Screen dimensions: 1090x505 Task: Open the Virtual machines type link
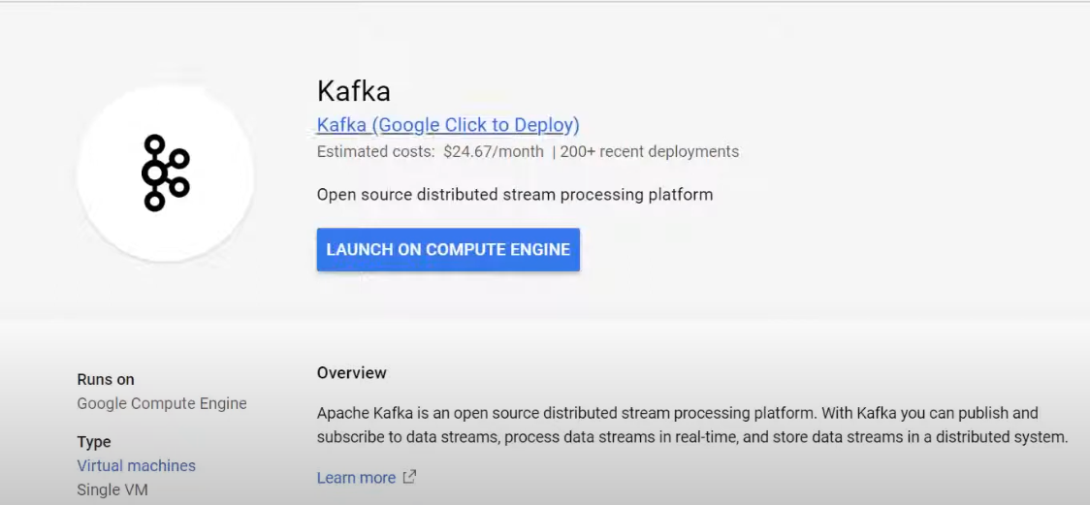click(136, 465)
